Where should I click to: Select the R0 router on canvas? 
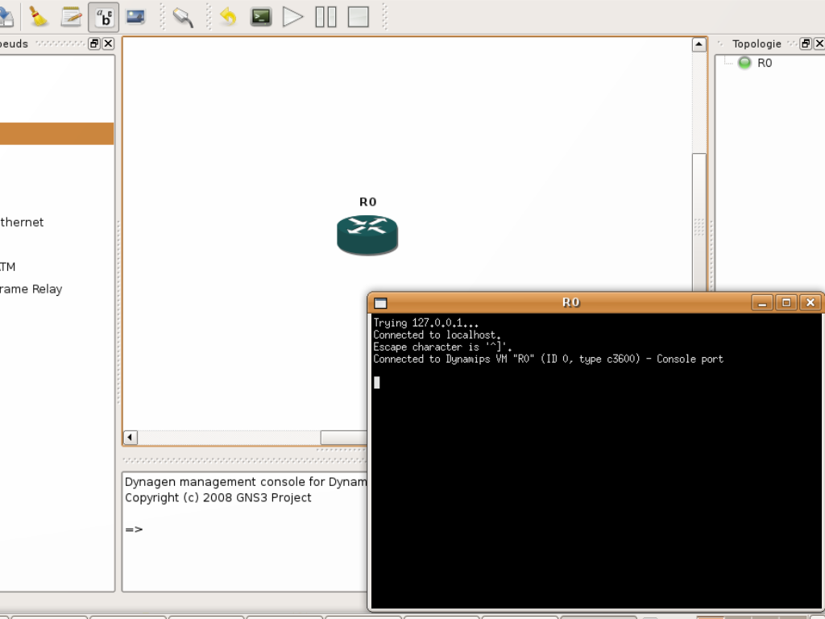point(367,235)
